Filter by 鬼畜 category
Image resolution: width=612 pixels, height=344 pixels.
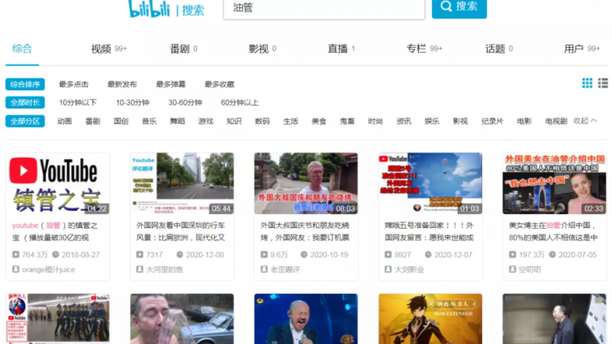click(x=347, y=122)
